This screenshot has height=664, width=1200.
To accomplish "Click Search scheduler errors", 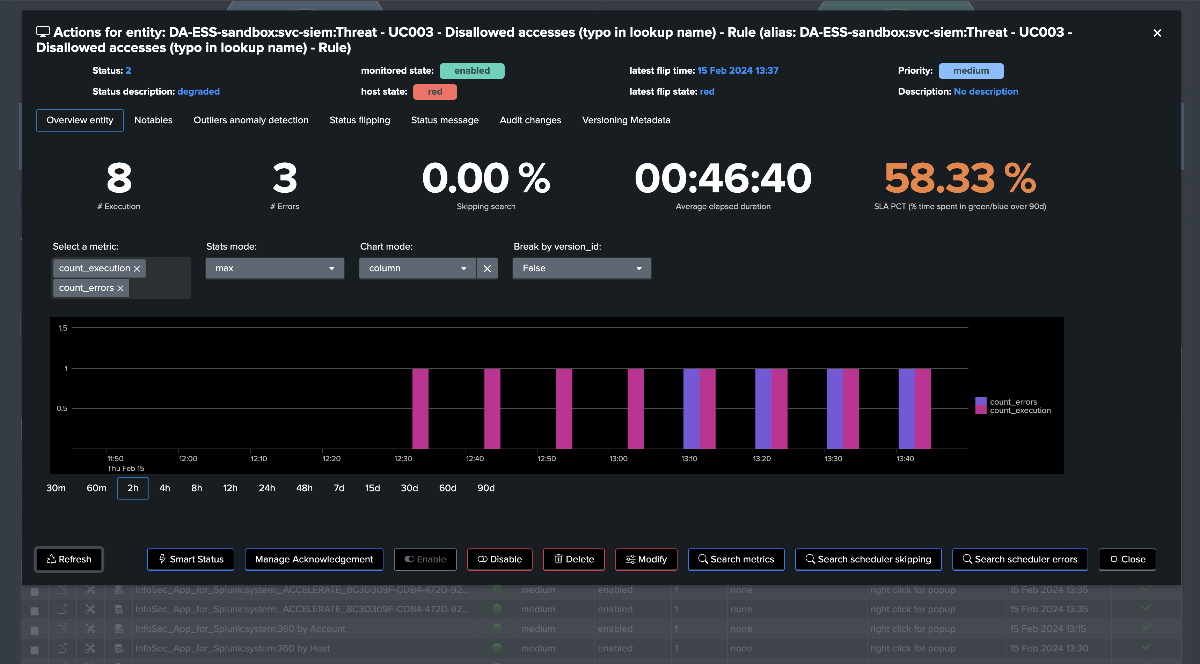I will pos(1020,559).
